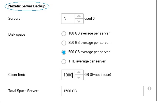Screen dimensions: 158x103
Task: Click the 'GB (0=not in use)' hint text
Action: tap(98, 75)
